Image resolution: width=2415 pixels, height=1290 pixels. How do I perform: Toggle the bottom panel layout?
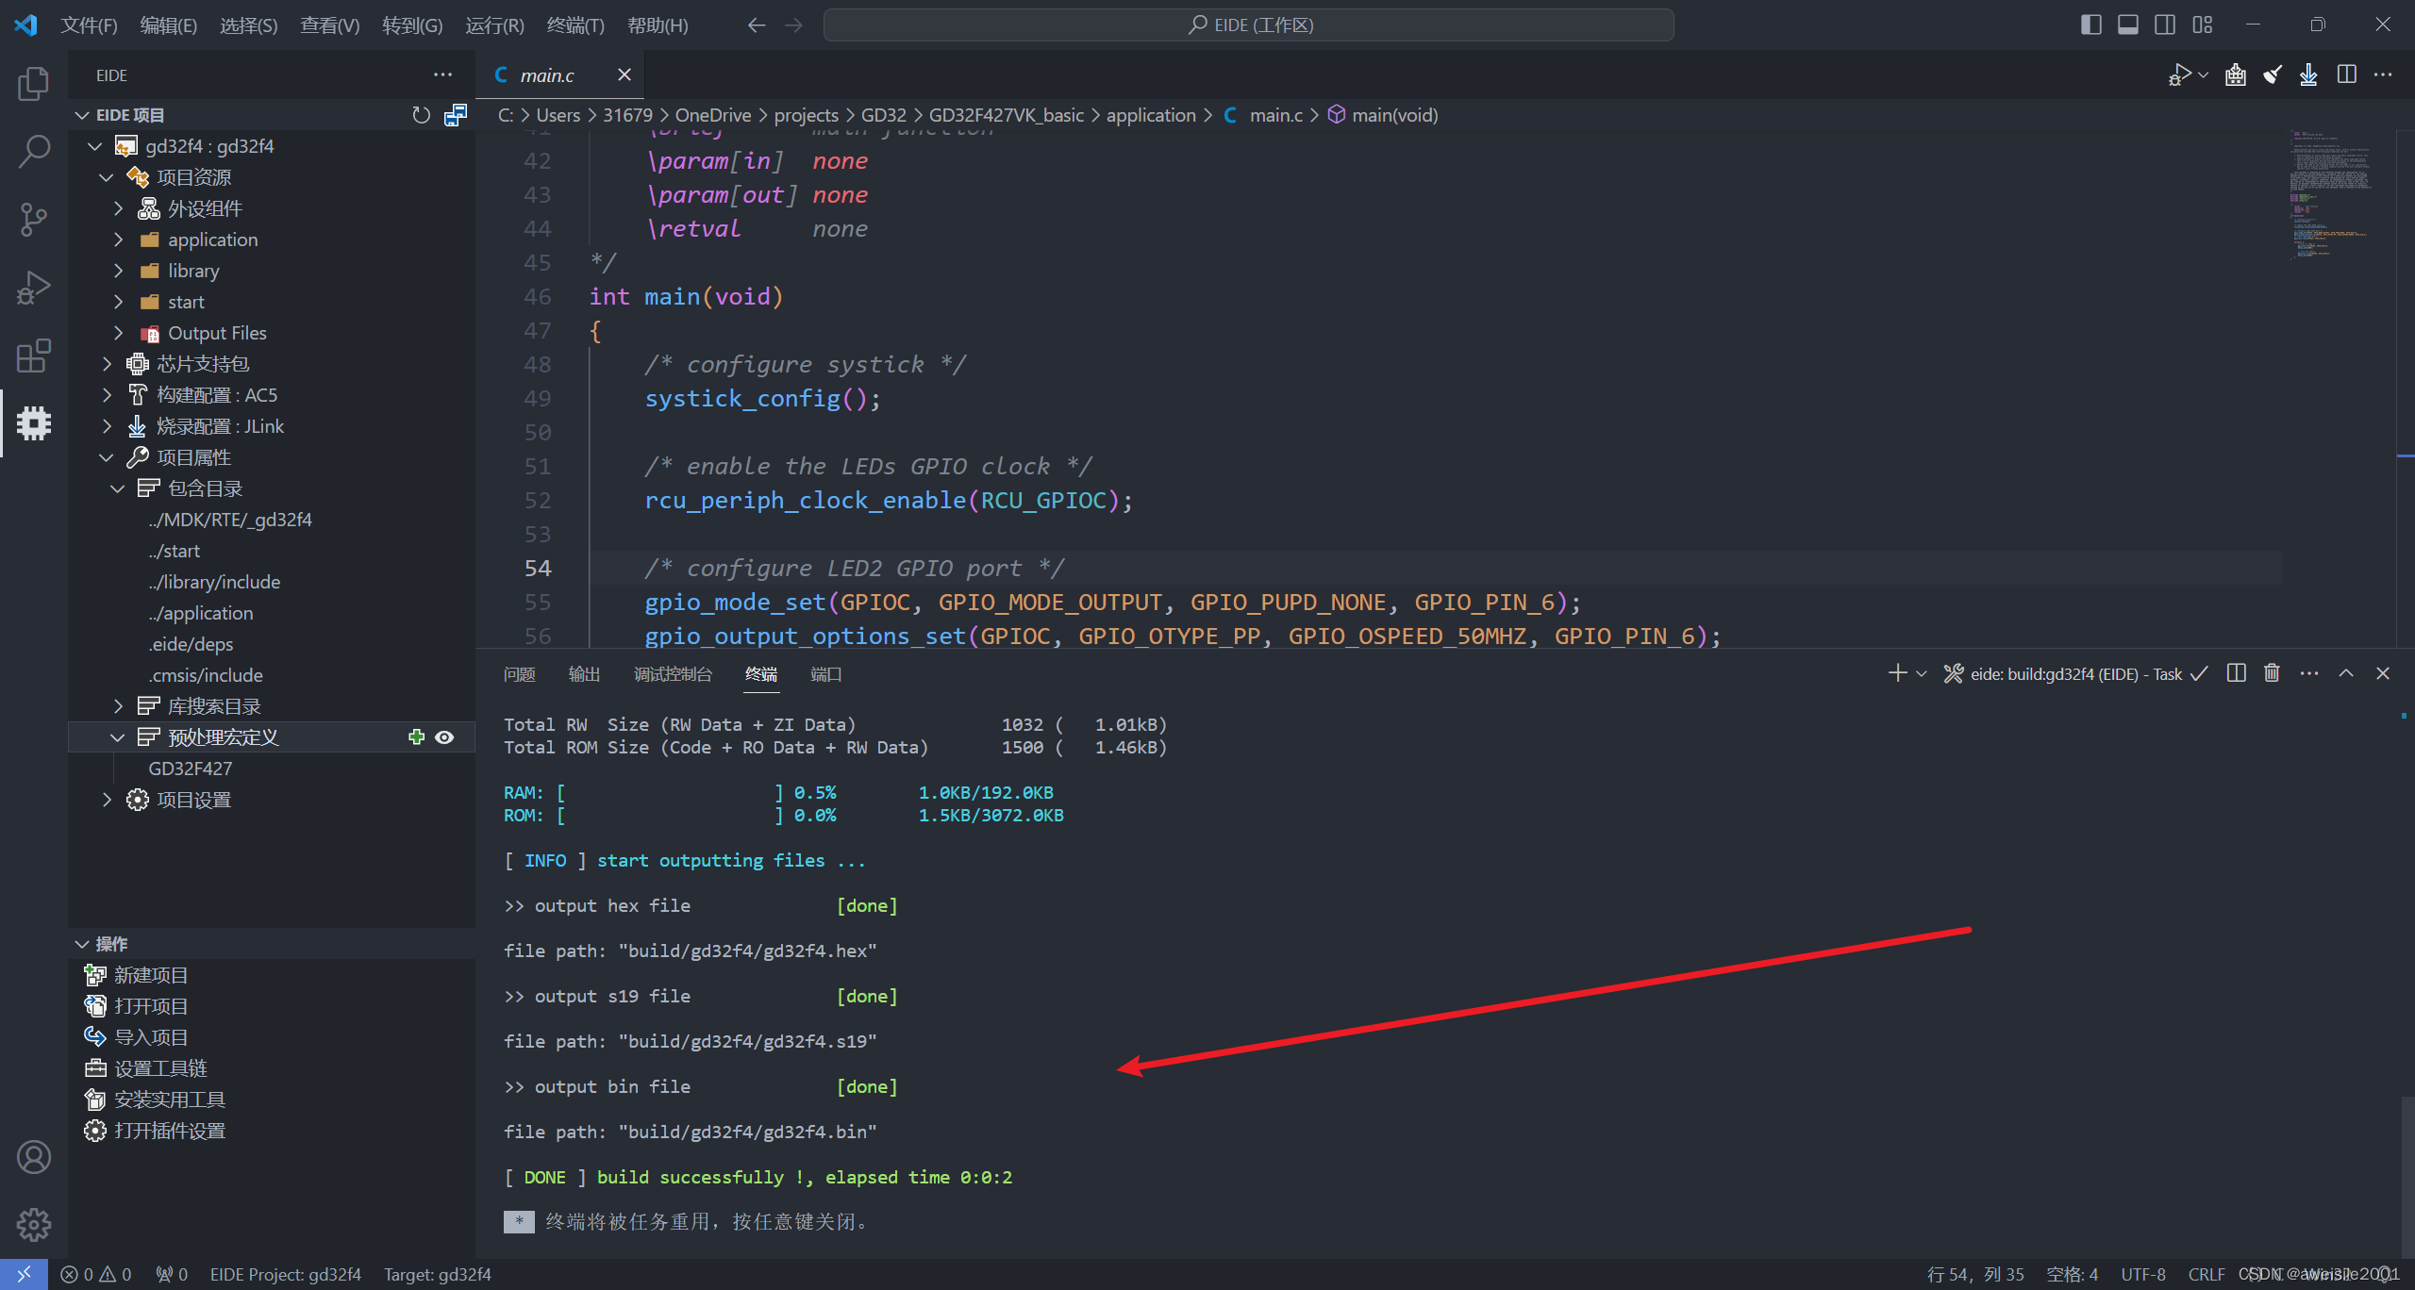[x=2128, y=25]
